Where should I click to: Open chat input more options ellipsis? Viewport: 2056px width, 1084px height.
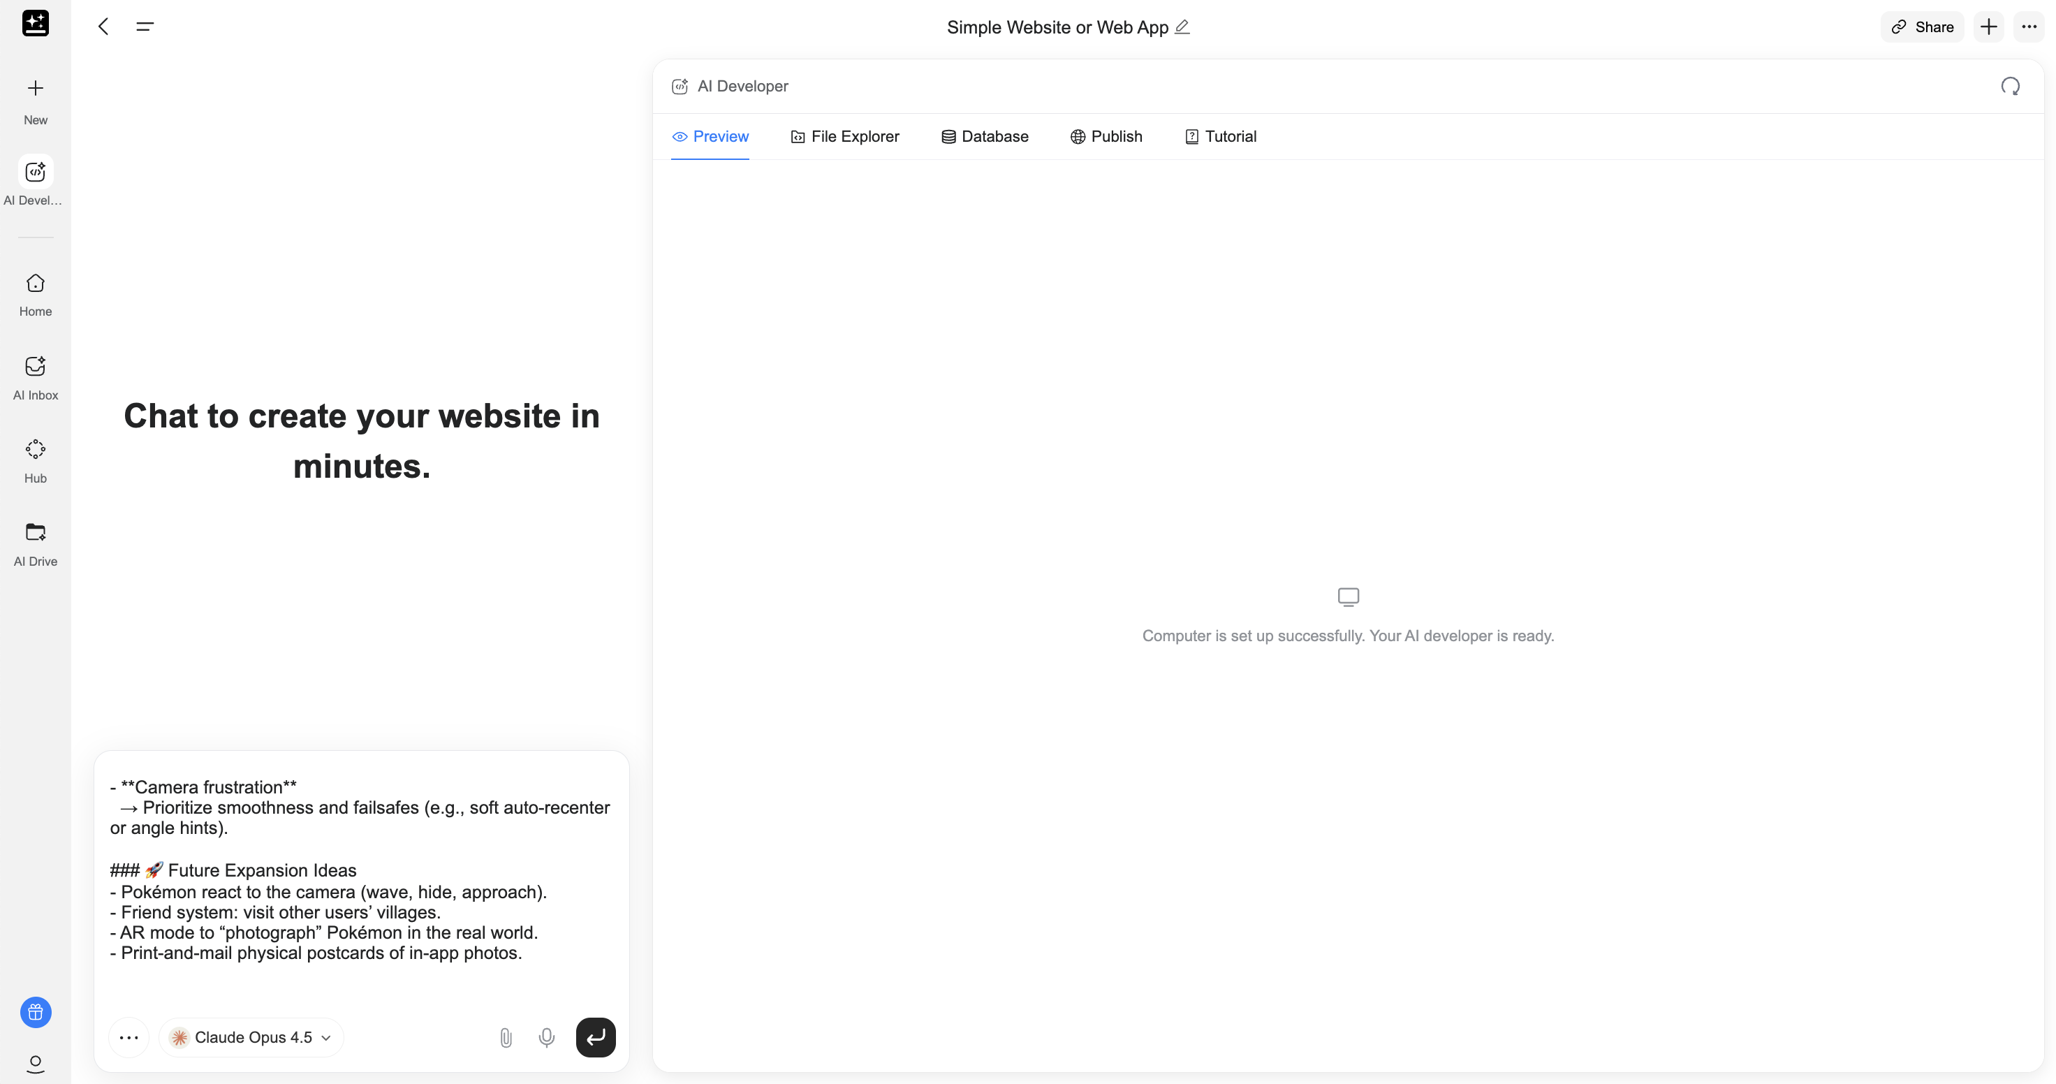[x=128, y=1038]
